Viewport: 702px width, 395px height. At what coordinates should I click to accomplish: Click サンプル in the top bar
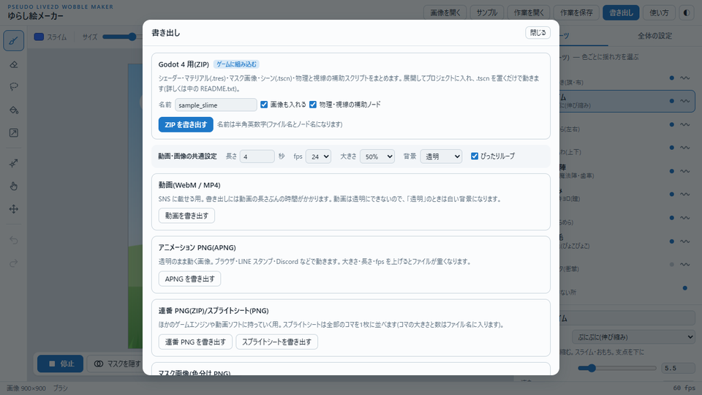click(487, 12)
